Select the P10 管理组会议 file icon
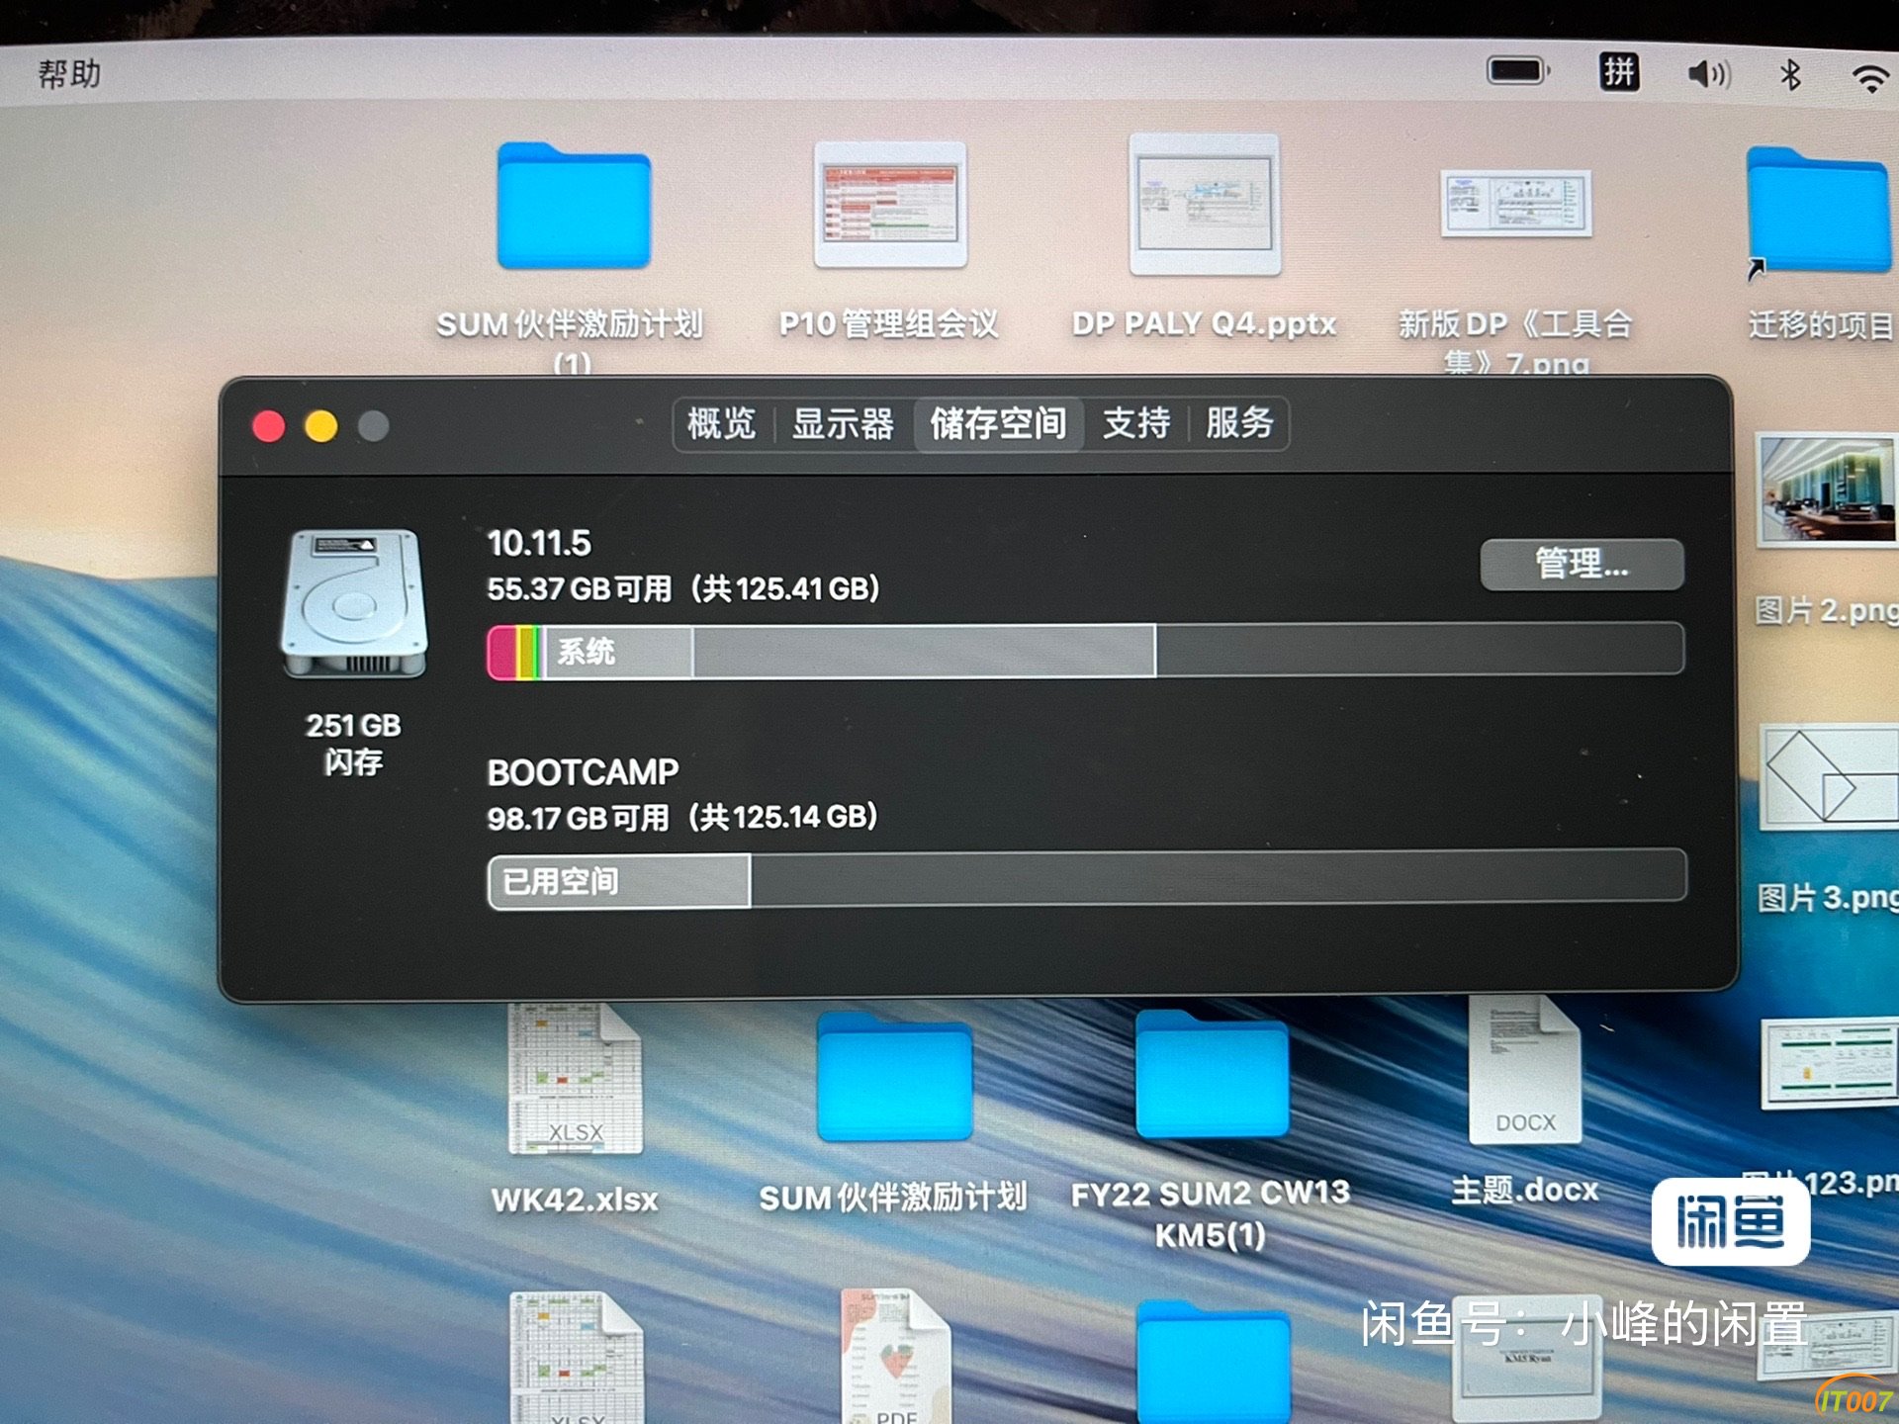This screenshot has width=1899, height=1424. click(890, 205)
